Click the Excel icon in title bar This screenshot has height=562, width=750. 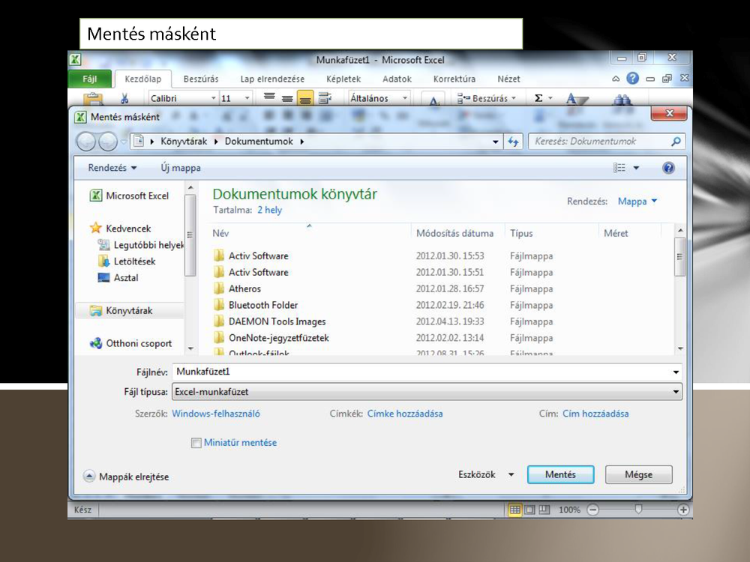click(x=75, y=60)
